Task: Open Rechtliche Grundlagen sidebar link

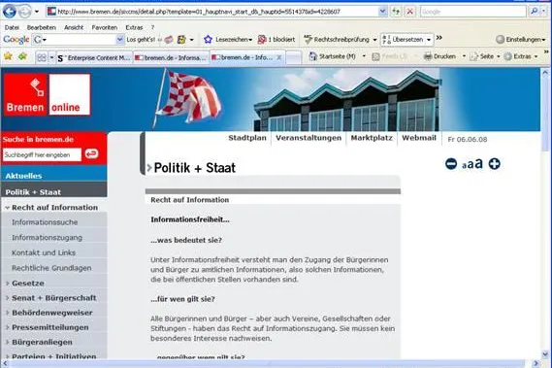Action: click(51, 268)
